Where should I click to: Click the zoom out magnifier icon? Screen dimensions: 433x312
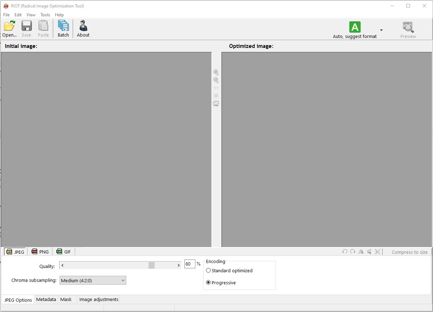click(x=216, y=80)
